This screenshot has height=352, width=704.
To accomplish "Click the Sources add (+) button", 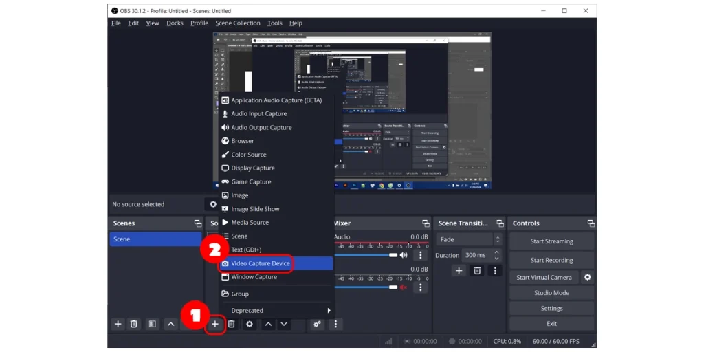I will [215, 324].
